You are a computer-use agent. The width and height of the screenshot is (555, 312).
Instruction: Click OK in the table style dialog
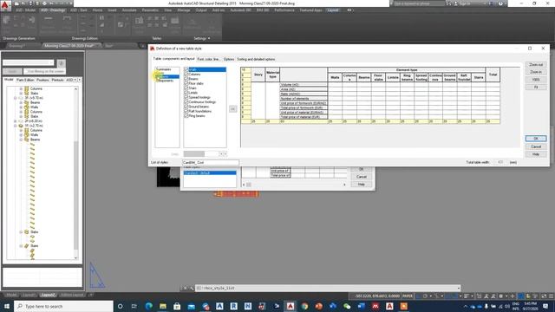point(536,139)
